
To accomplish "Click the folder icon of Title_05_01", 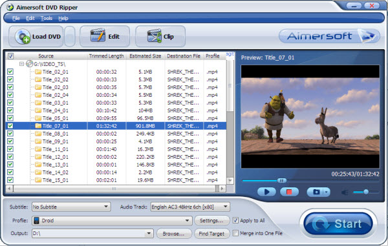I will [x=38, y=118].
